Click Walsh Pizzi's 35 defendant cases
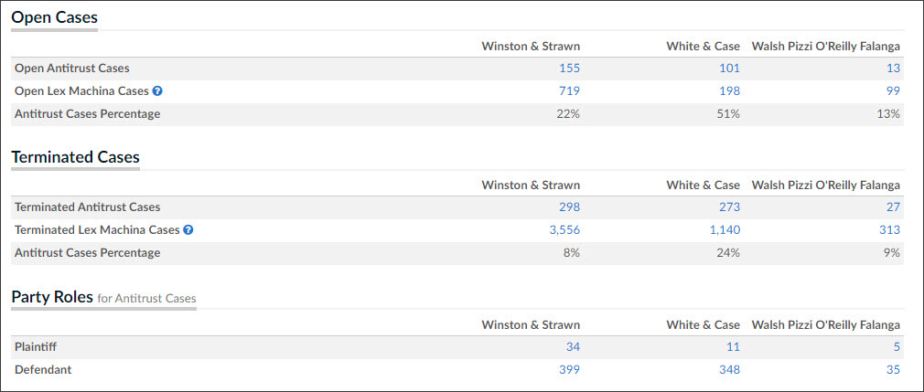 (x=894, y=370)
